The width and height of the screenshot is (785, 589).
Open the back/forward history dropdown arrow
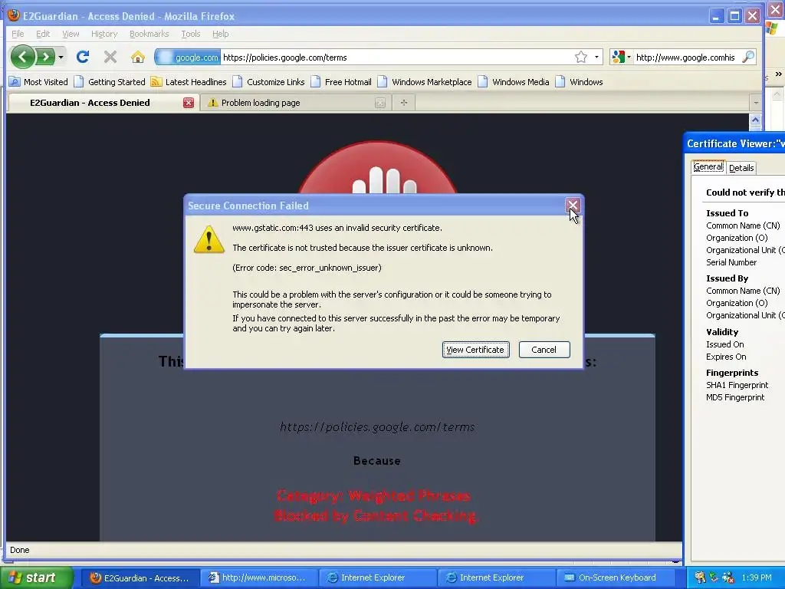pyautogui.click(x=61, y=57)
